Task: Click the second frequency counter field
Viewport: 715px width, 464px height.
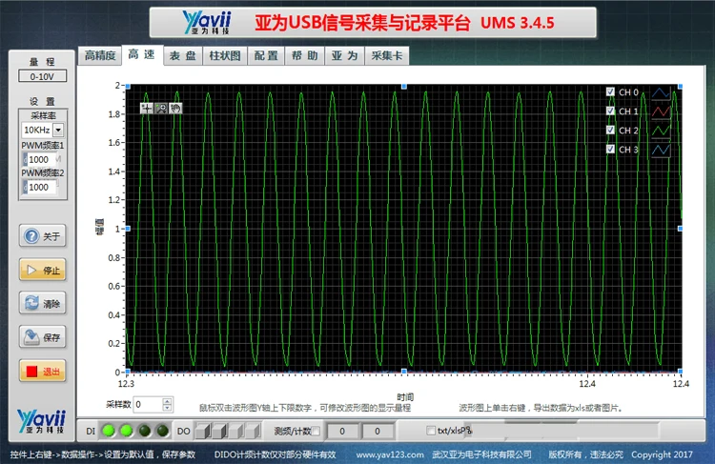Action: click(378, 432)
